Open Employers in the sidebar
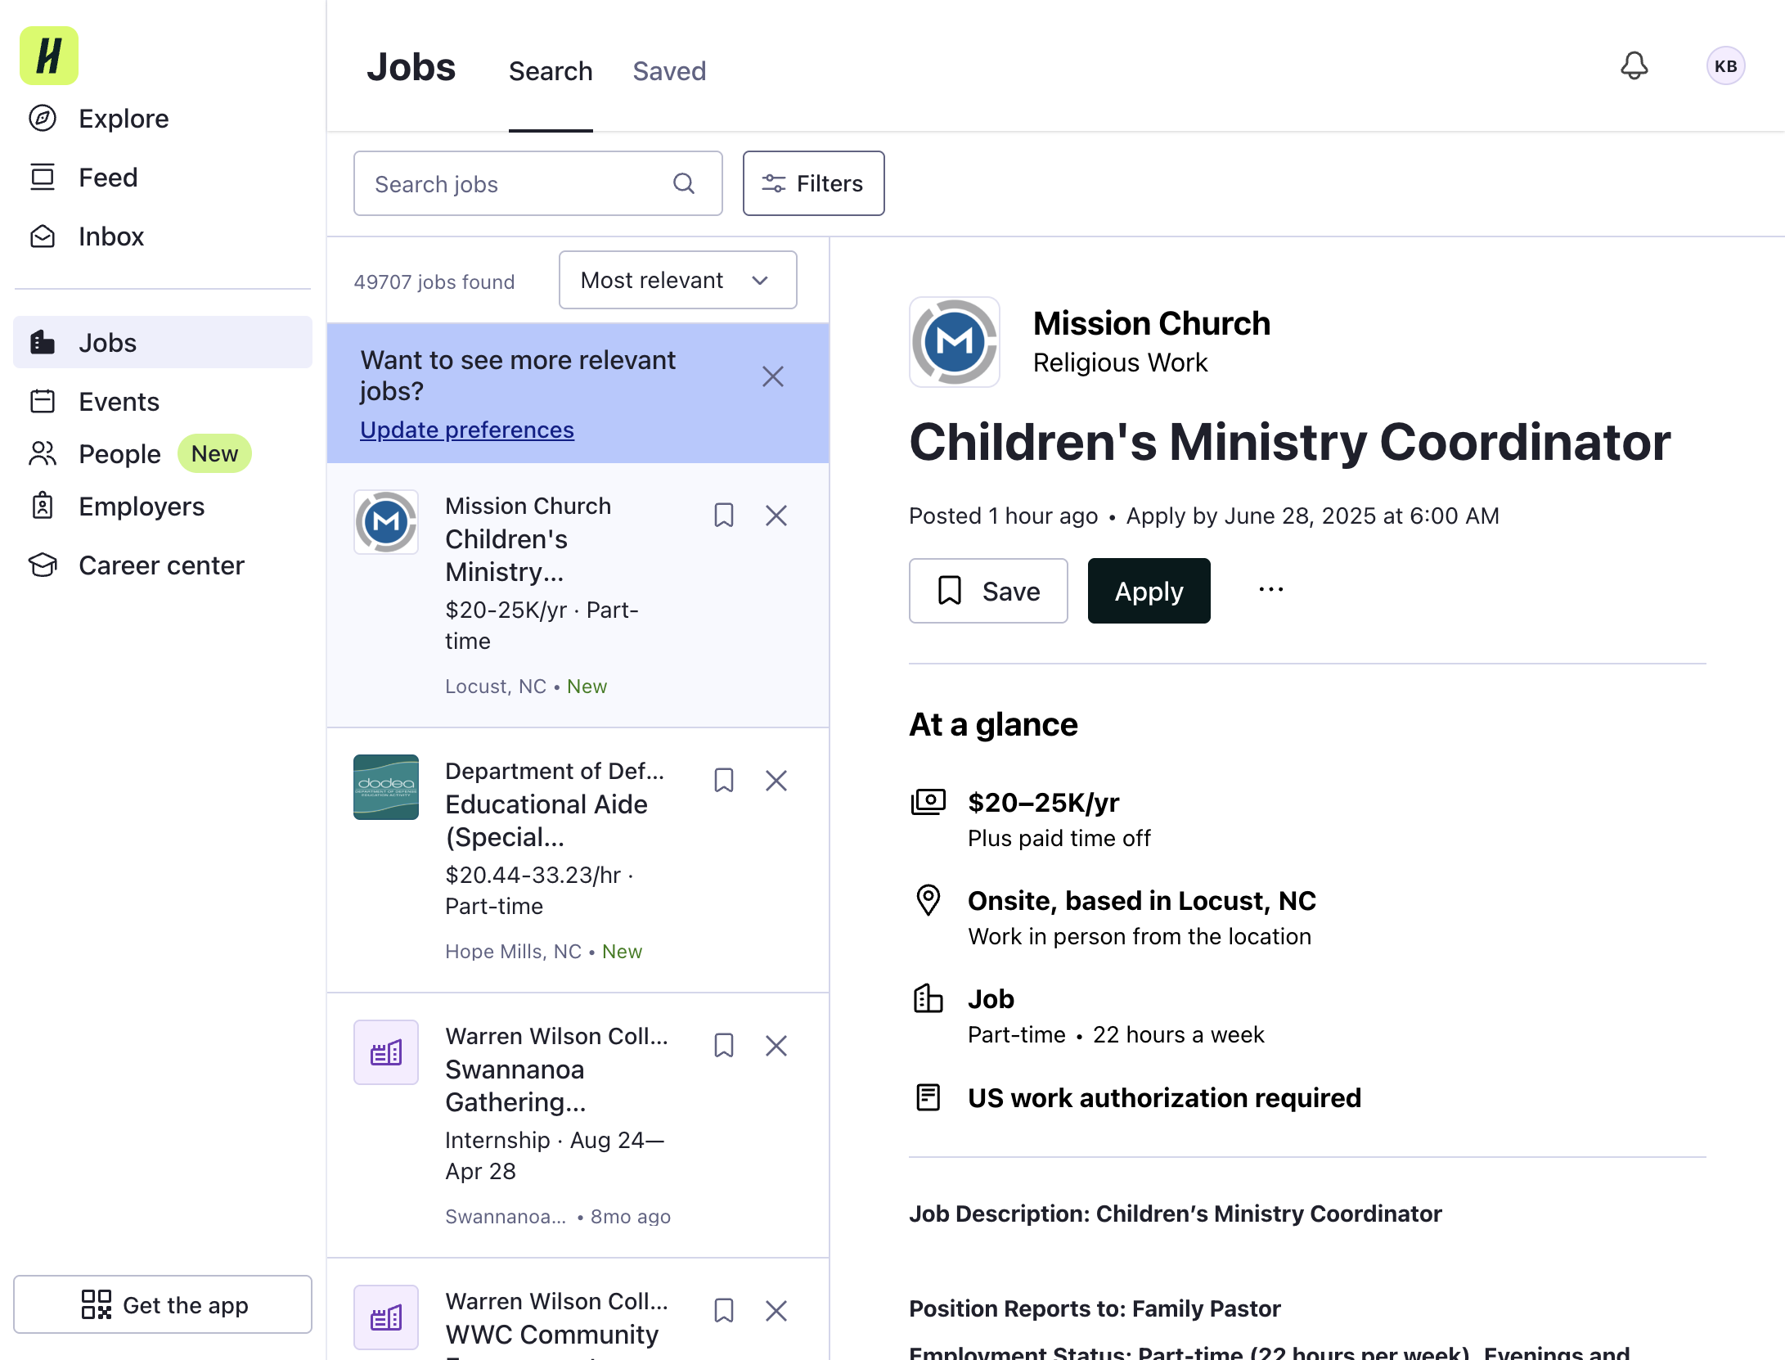This screenshot has width=1785, height=1360. (116, 507)
